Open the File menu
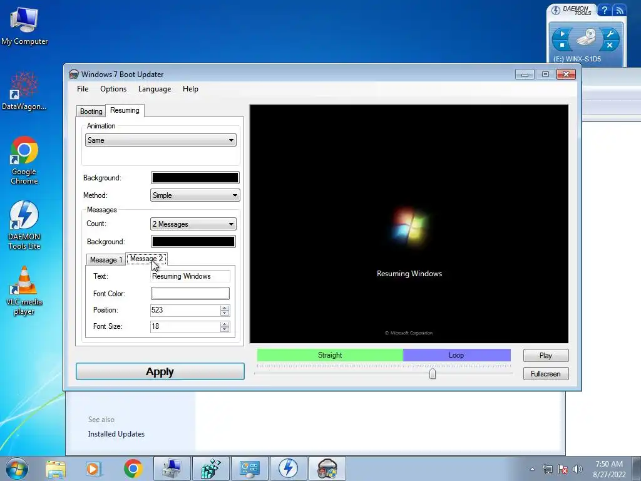The width and height of the screenshot is (641, 481). 83,89
